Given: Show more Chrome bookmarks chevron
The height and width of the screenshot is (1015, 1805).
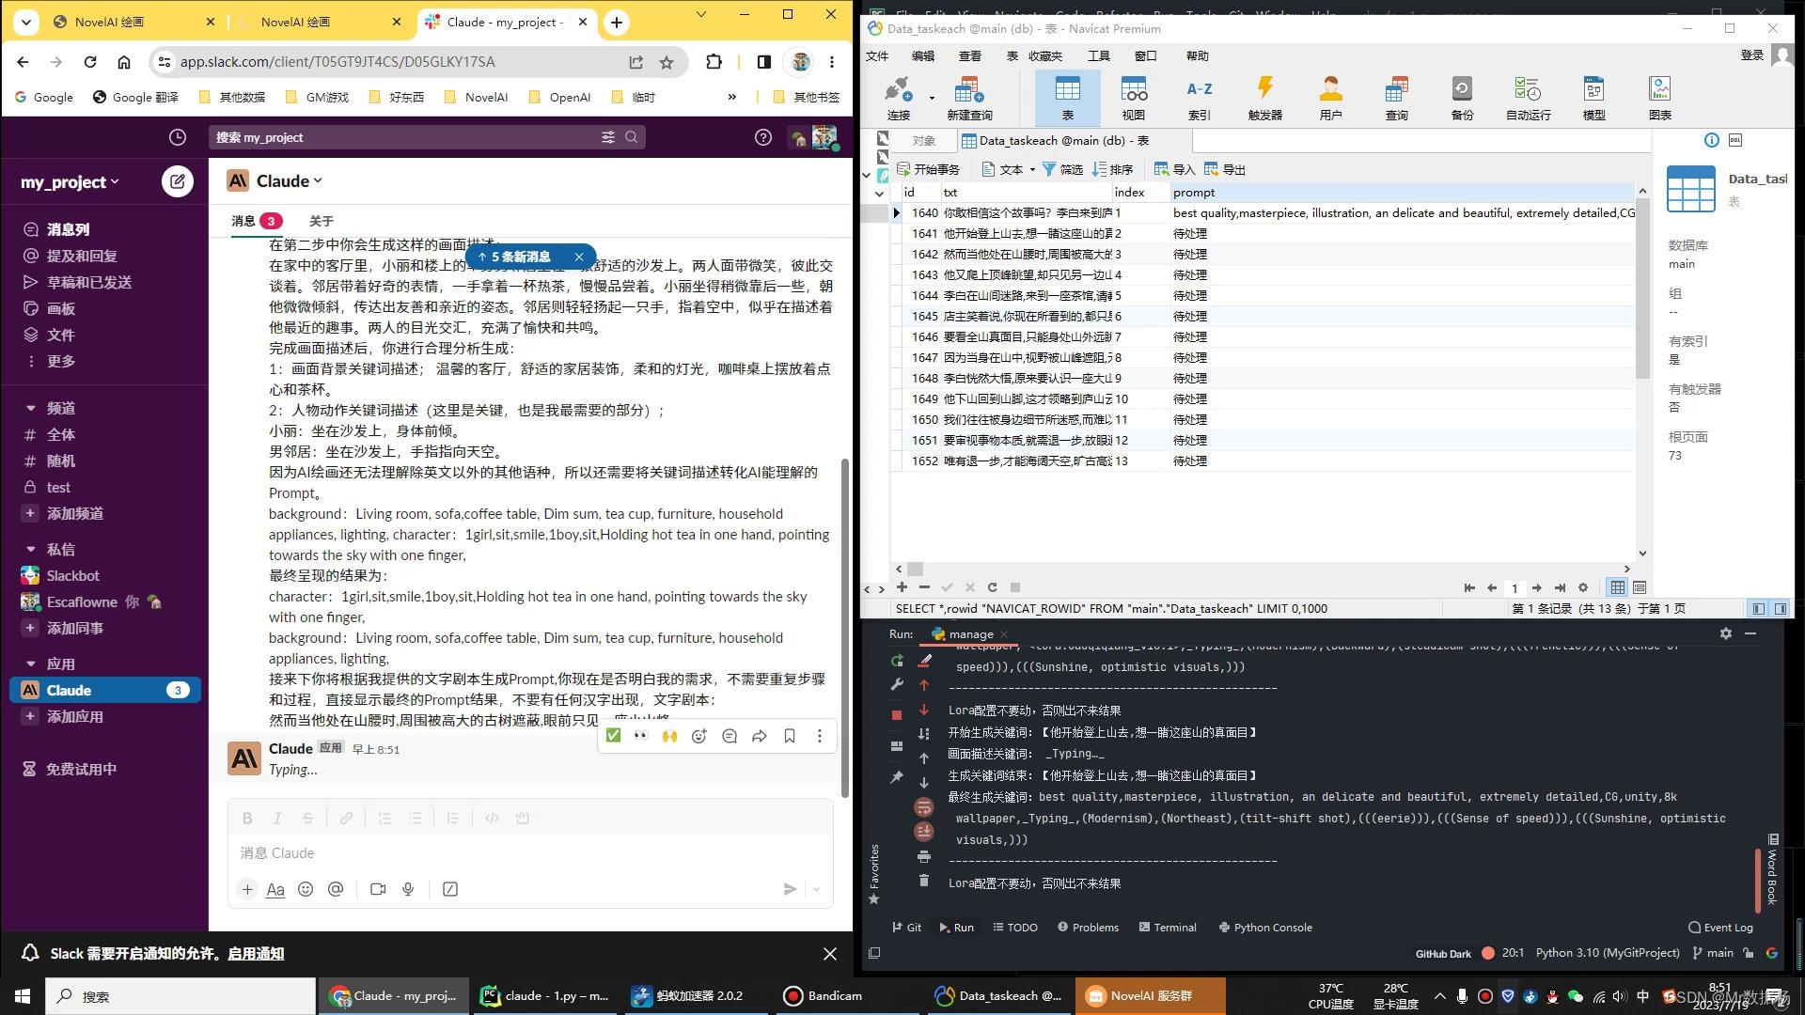Looking at the screenshot, I should coord(731,97).
